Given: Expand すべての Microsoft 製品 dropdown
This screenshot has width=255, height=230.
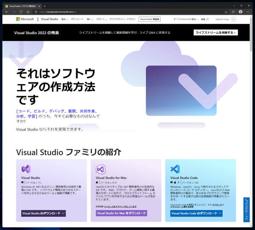Looking at the screenshot, I should point(186,19).
